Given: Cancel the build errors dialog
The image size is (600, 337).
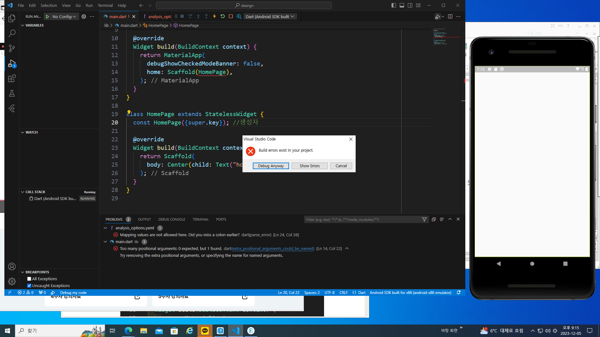Looking at the screenshot, I should pyautogui.click(x=341, y=166).
